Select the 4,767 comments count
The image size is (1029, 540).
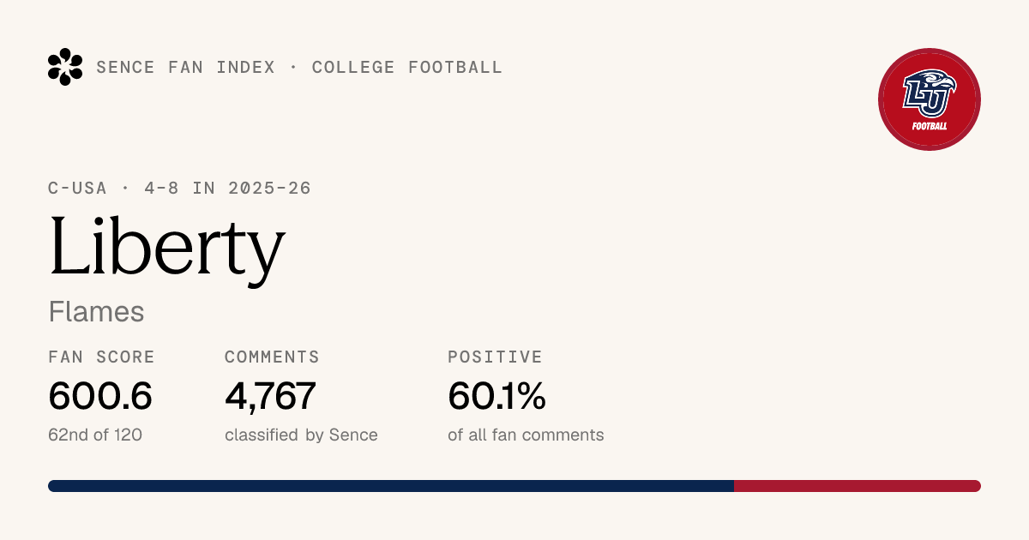271,396
